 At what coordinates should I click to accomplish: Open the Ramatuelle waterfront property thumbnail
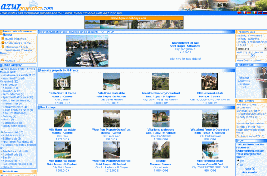[161, 82]
